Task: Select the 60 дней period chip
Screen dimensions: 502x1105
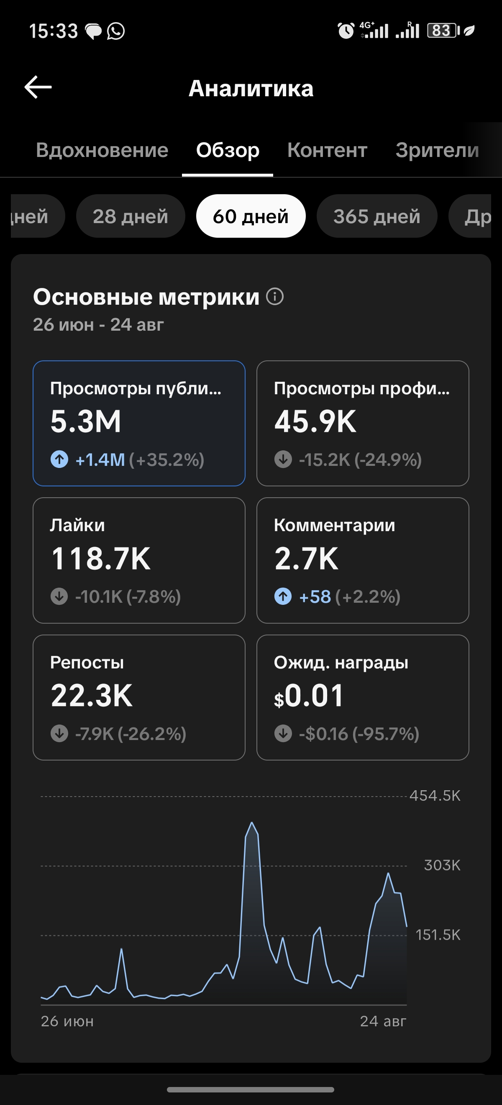Action: tap(251, 216)
